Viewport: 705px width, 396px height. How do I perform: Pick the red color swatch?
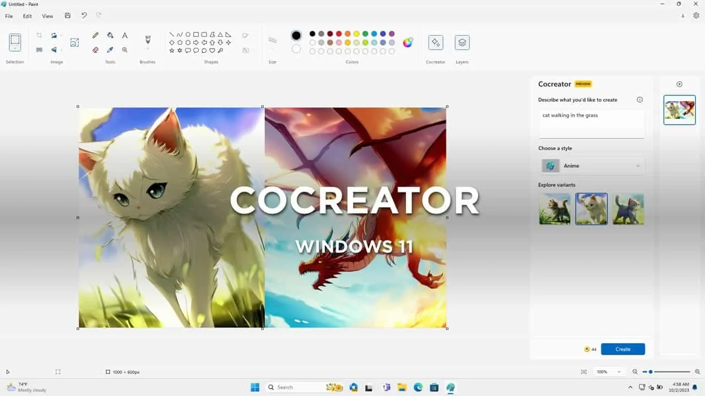338,34
